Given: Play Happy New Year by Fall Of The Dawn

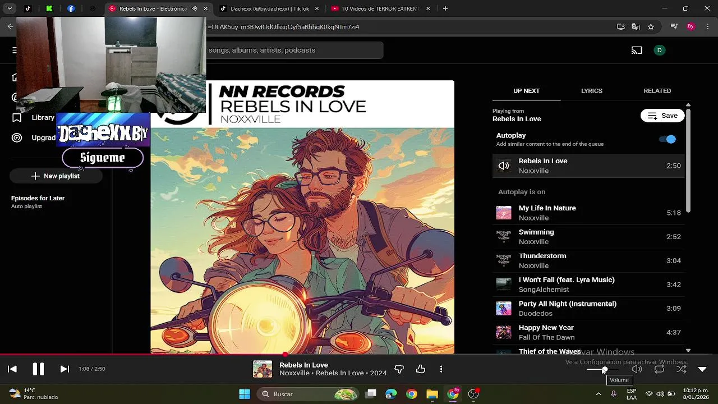Looking at the screenshot, I should 588,332.
